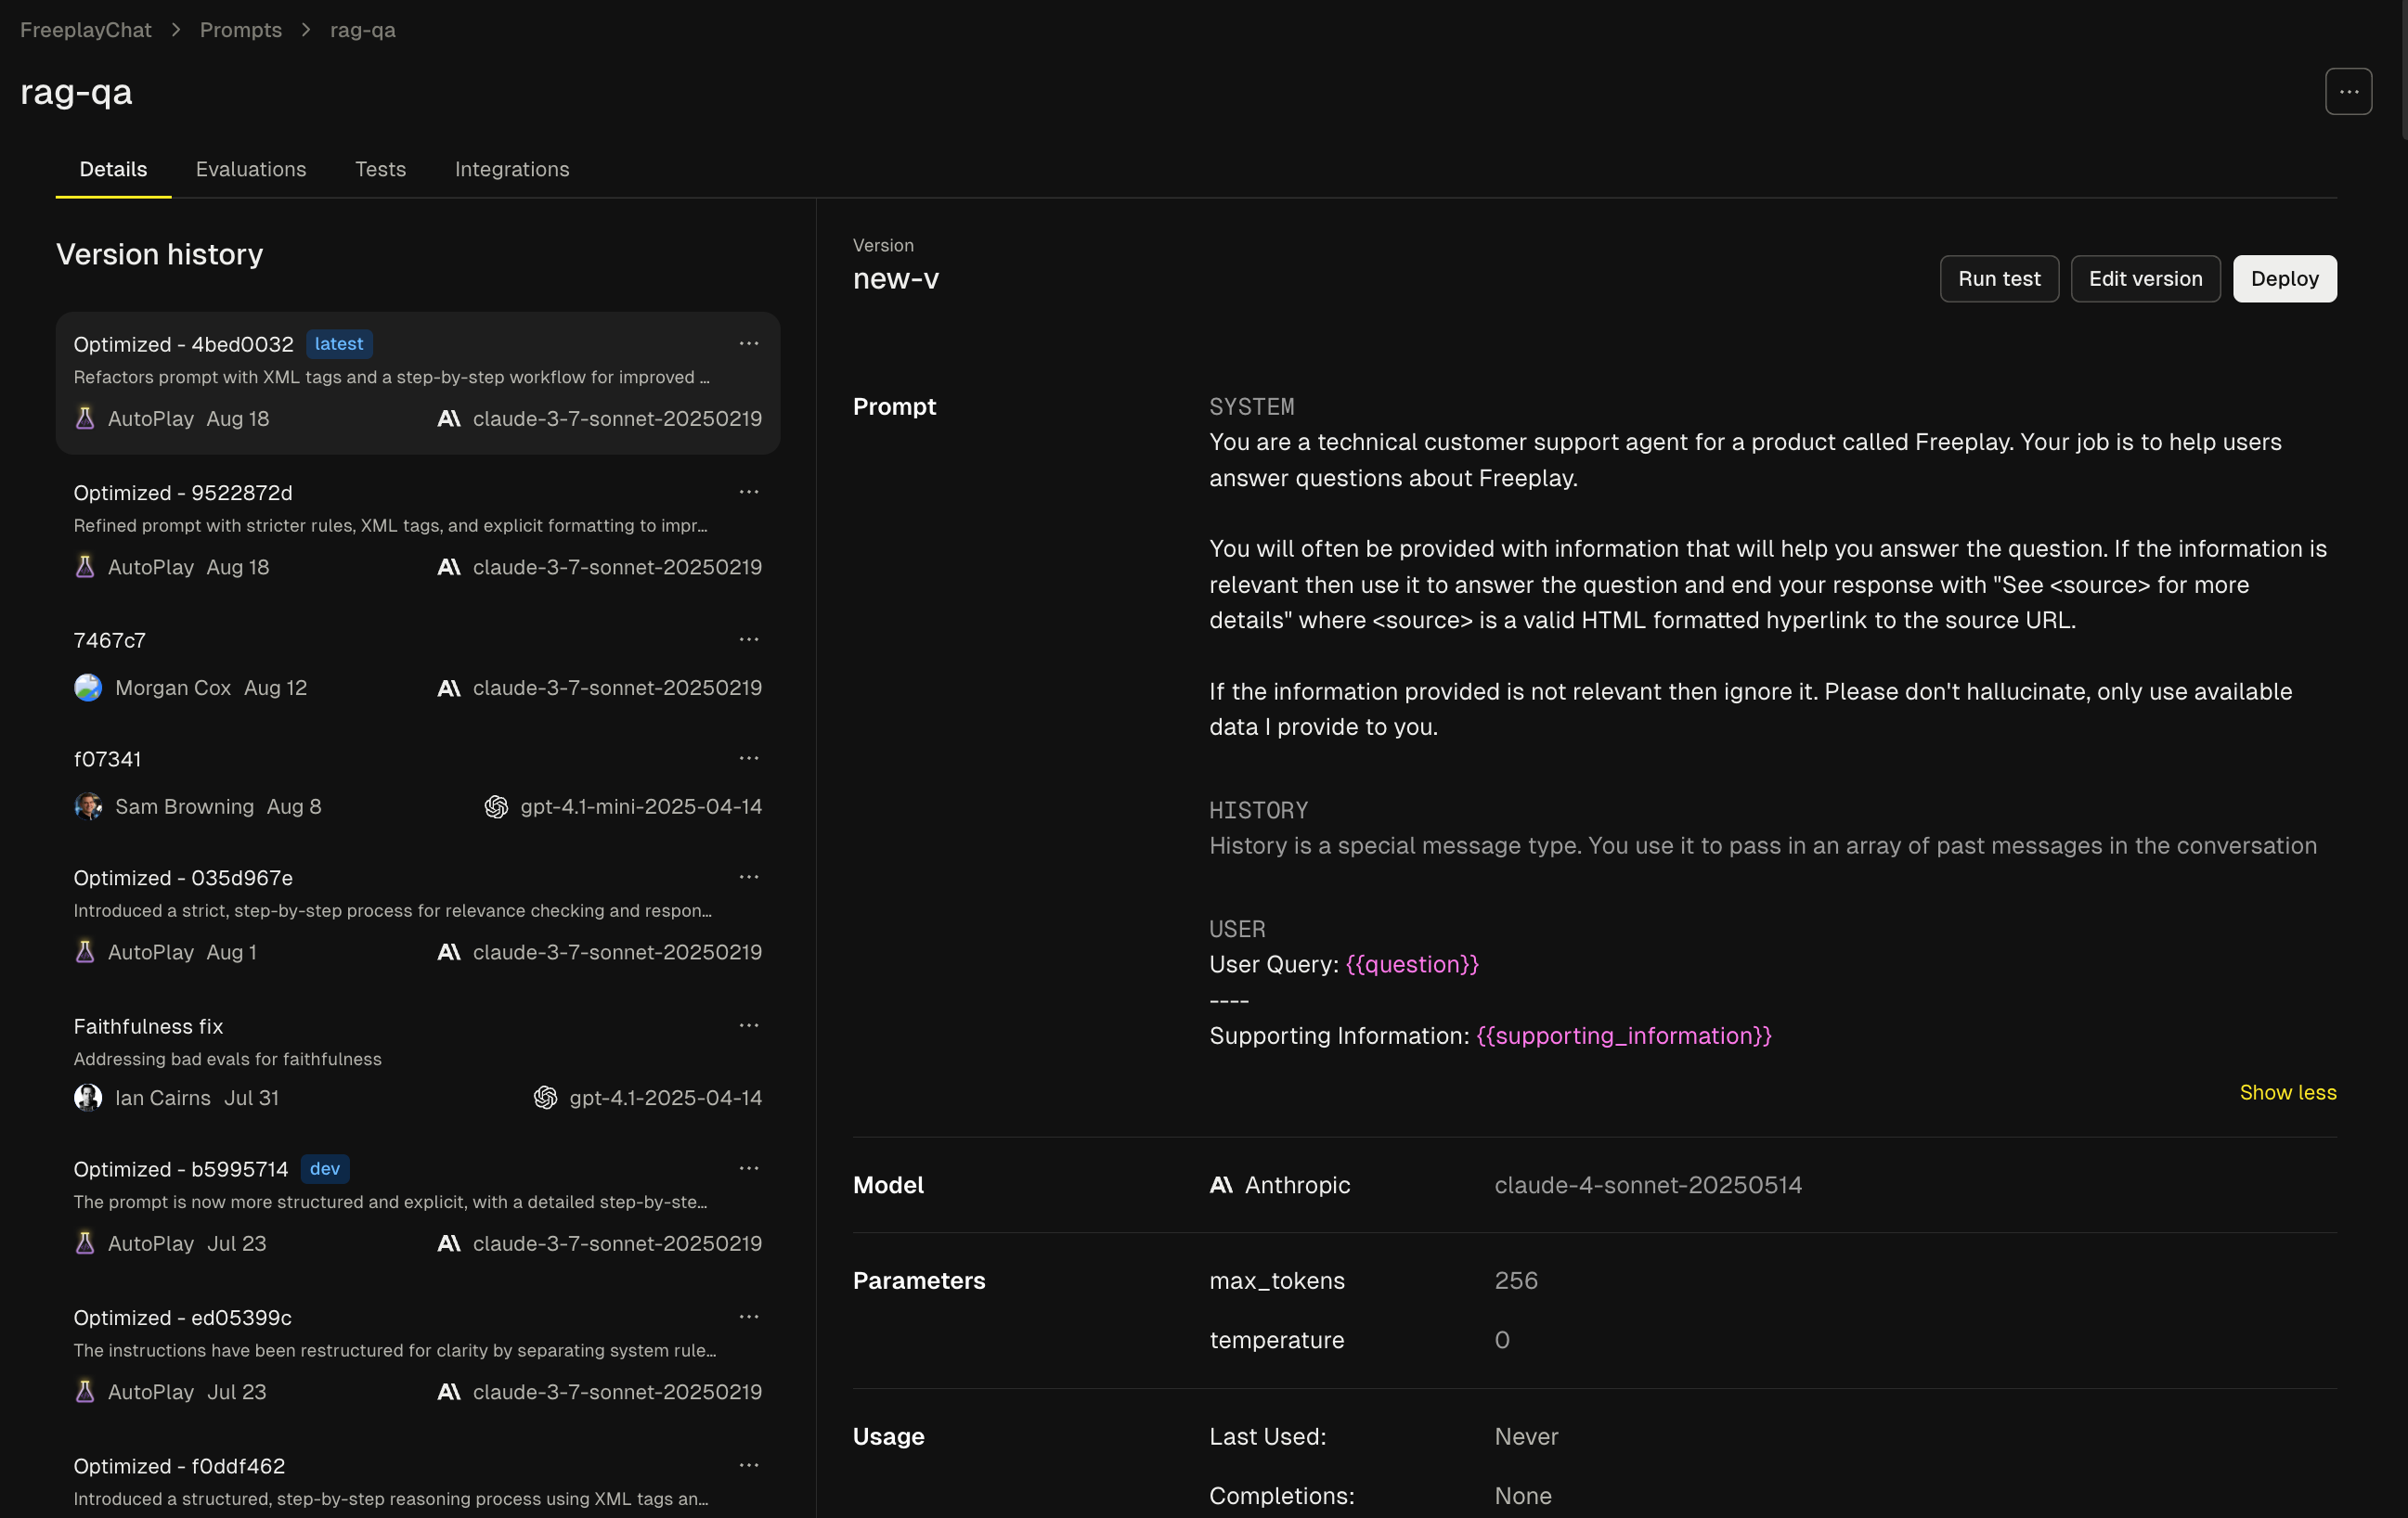Click Morgan Cox avatar icon
Image resolution: width=2408 pixels, height=1518 pixels.
click(88, 688)
